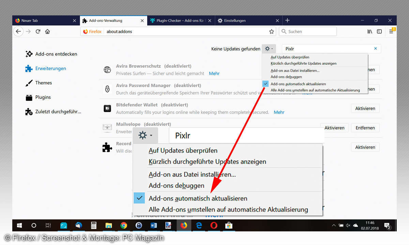Open a new tab with the plus button
Screen dimensions: 409x245
click(287, 20)
